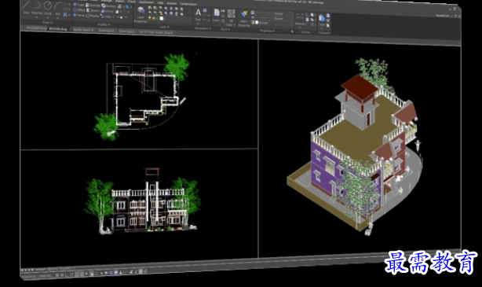Expand the Draw panel dropdown

[x=47, y=22]
